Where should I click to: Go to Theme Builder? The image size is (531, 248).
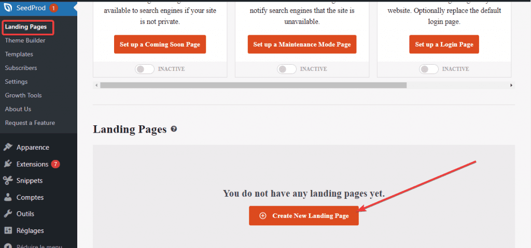25,40
